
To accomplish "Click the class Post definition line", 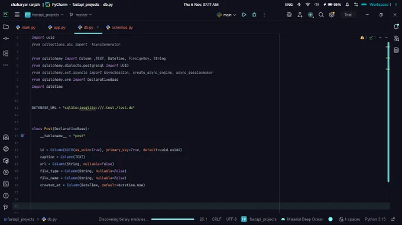I will pos(60,129).
